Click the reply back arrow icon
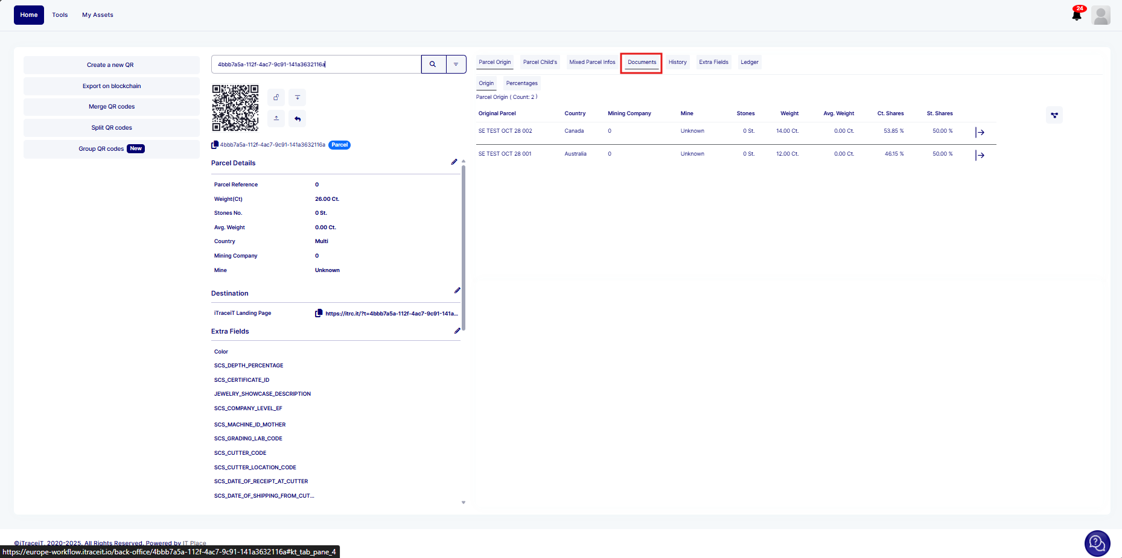This screenshot has height=558, width=1122. 298,118
